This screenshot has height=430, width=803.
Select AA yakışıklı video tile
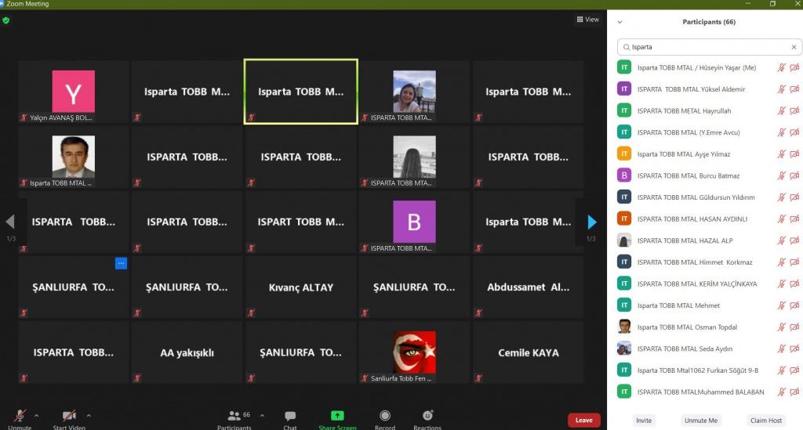[187, 352]
